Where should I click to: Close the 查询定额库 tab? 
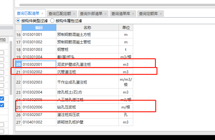161,14
